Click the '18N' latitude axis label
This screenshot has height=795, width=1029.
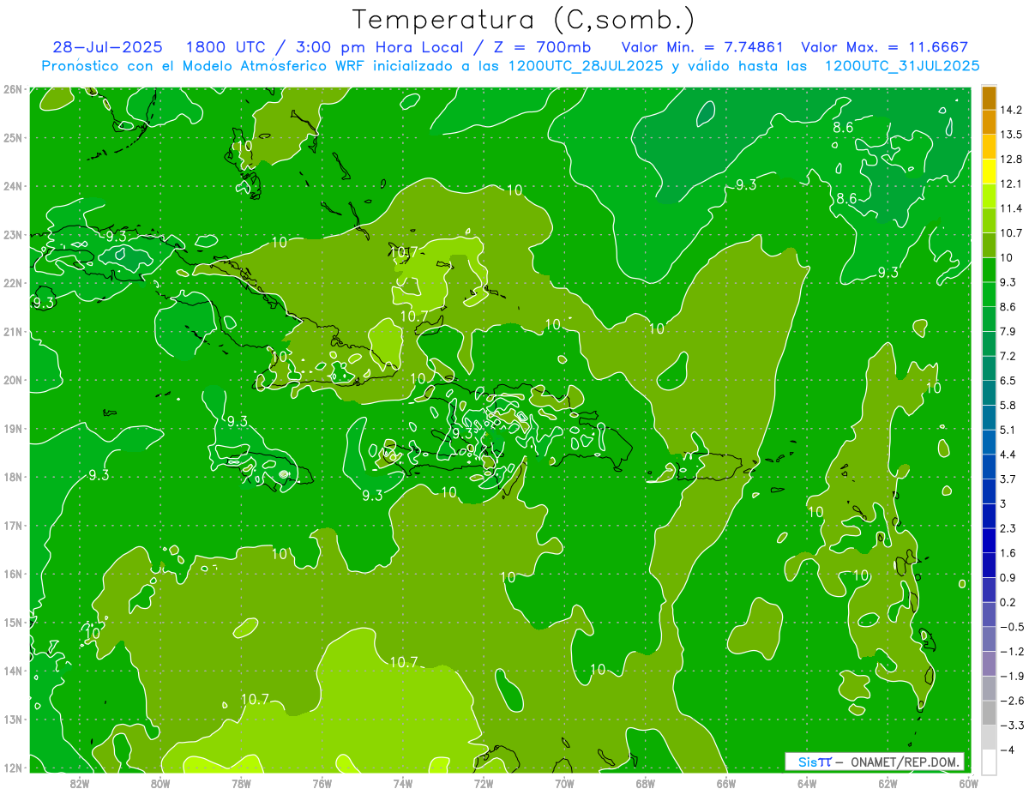[x=13, y=477]
